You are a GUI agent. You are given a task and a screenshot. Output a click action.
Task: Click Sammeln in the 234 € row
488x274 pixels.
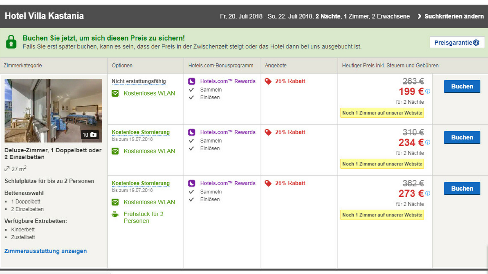click(x=211, y=141)
